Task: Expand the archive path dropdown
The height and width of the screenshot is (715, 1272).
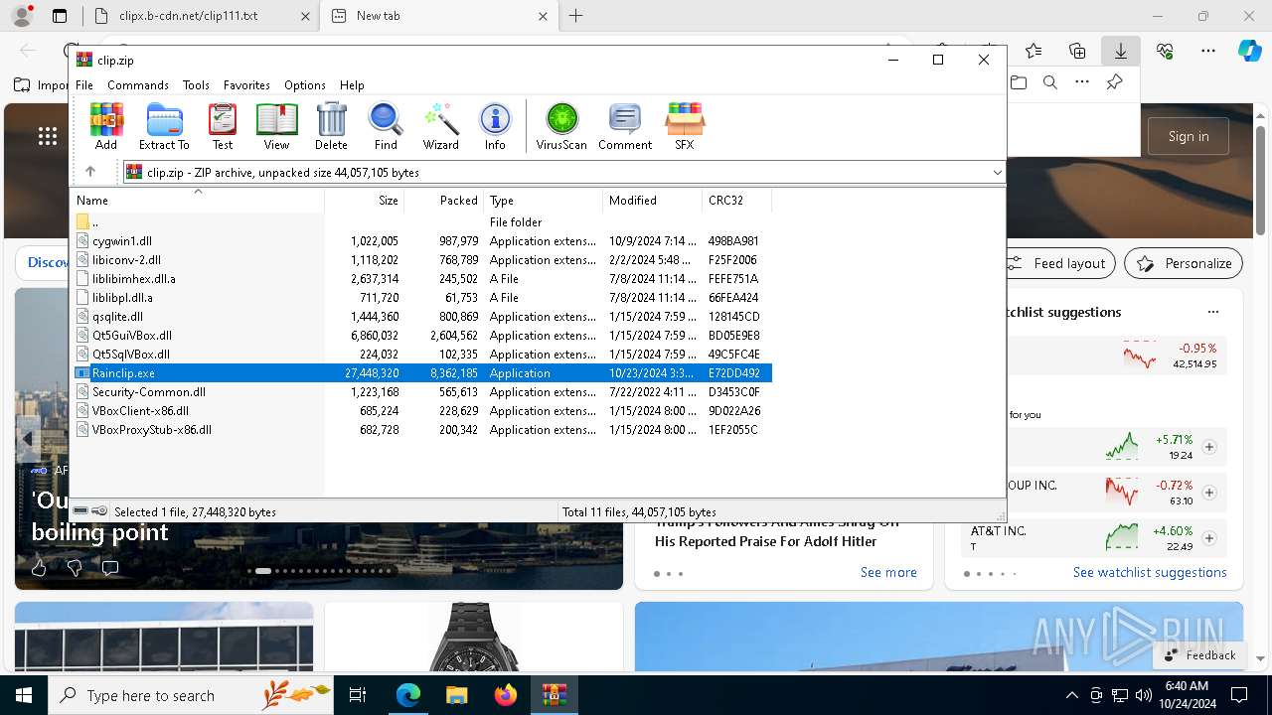Action: (x=997, y=172)
